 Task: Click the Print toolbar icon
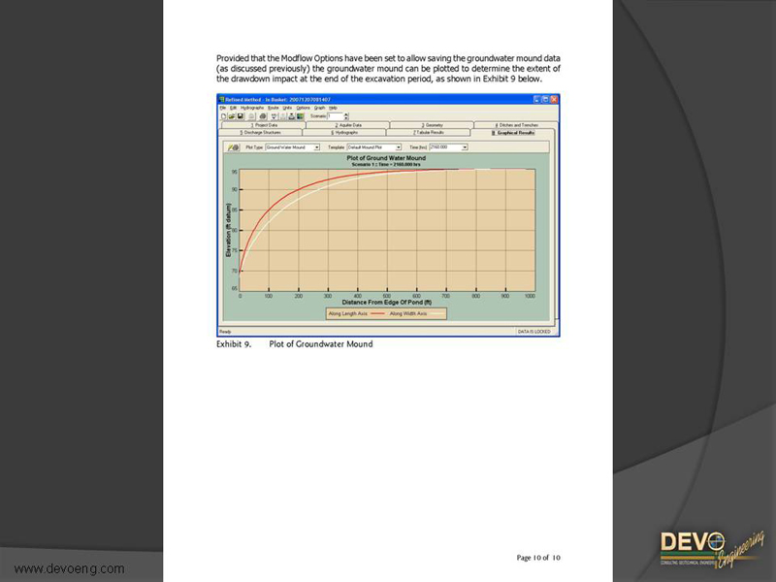point(262,115)
